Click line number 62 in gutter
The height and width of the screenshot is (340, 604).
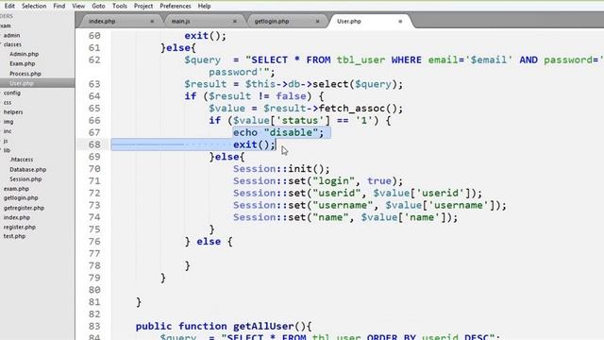[94, 59]
